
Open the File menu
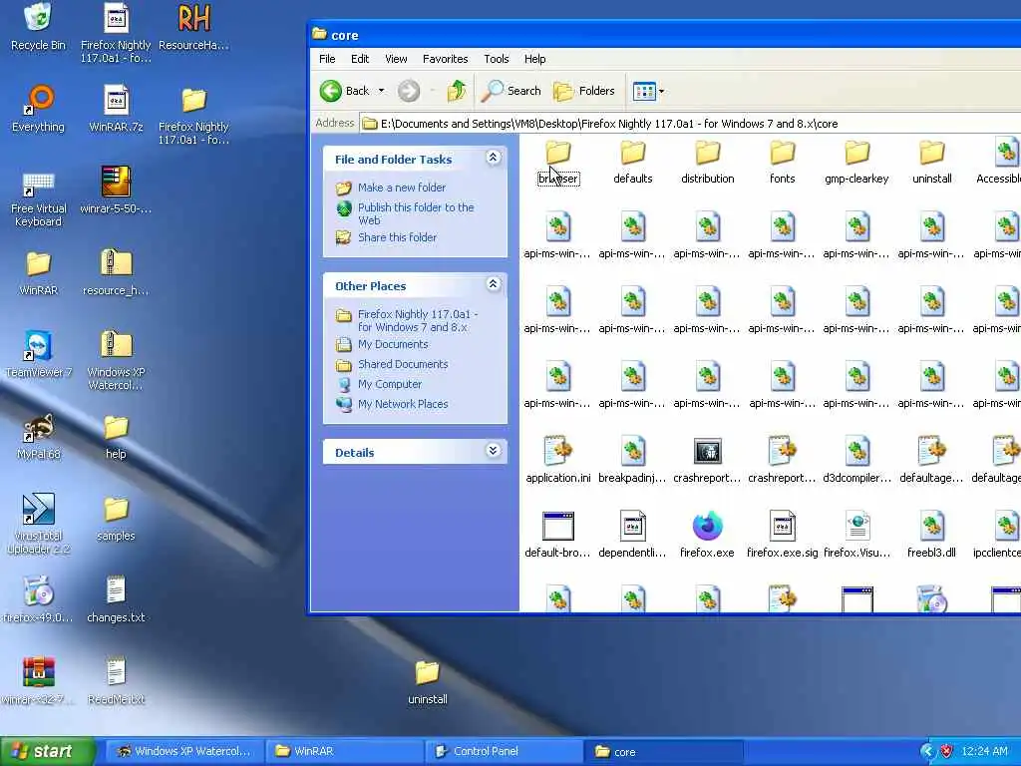[327, 59]
